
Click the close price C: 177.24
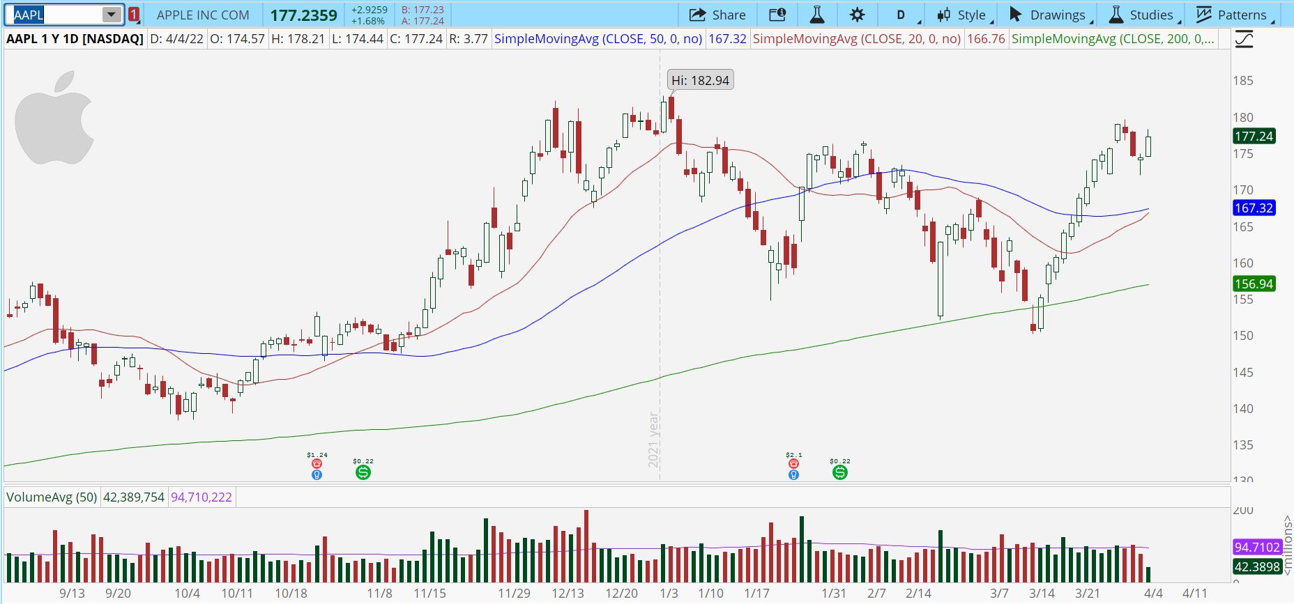[416, 39]
